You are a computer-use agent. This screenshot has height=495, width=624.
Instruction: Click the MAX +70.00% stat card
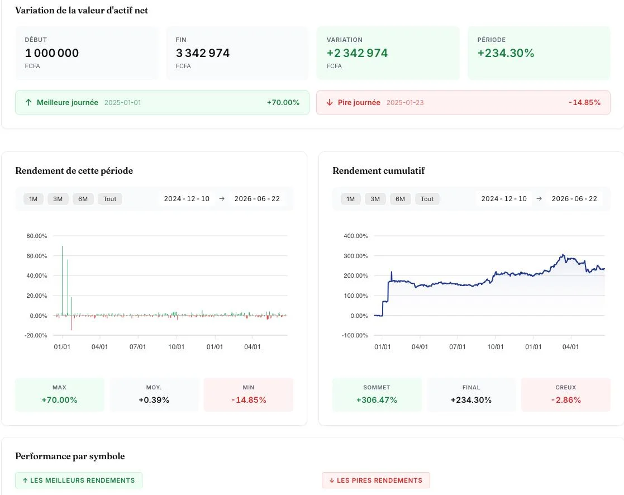(x=60, y=394)
